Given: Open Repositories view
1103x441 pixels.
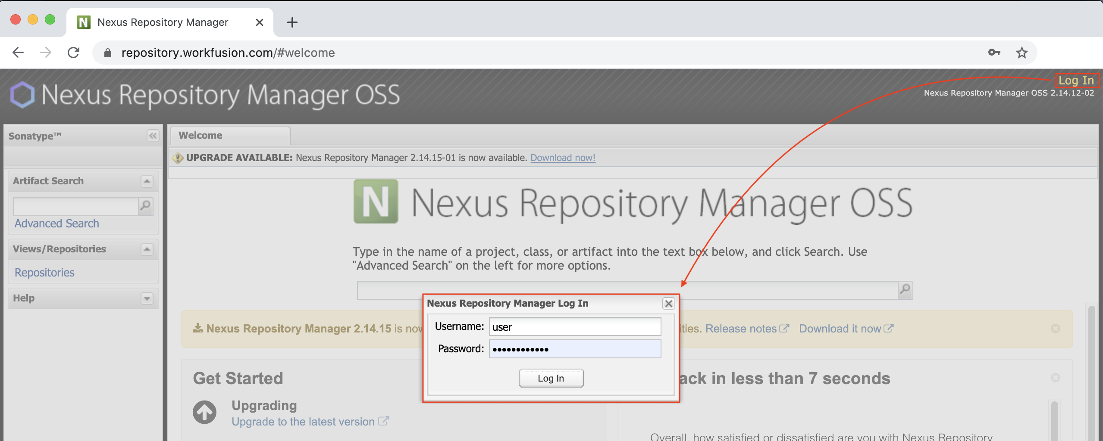Looking at the screenshot, I should coord(44,273).
